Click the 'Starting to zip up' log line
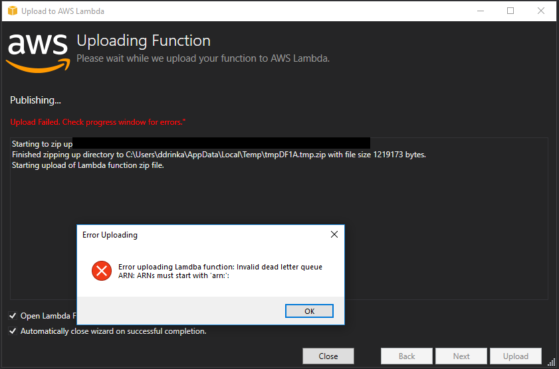The width and height of the screenshot is (559, 369). point(42,144)
